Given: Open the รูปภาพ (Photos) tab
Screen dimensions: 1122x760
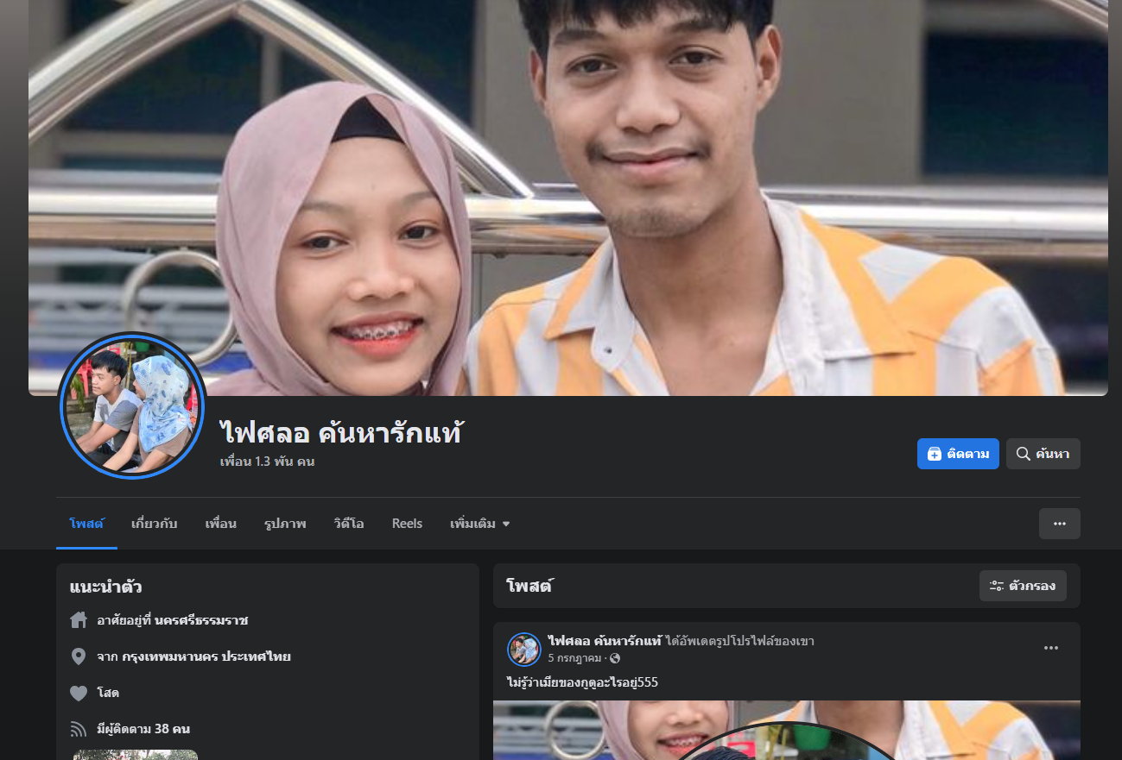Looking at the screenshot, I should [285, 524].
